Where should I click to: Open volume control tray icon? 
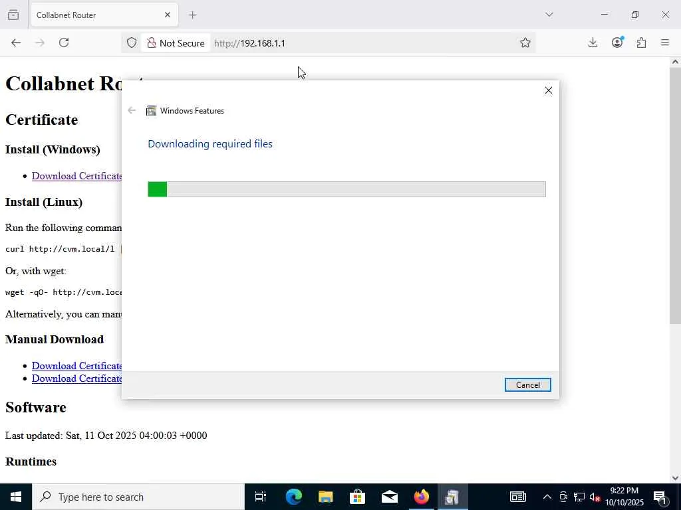coord(595,497)
